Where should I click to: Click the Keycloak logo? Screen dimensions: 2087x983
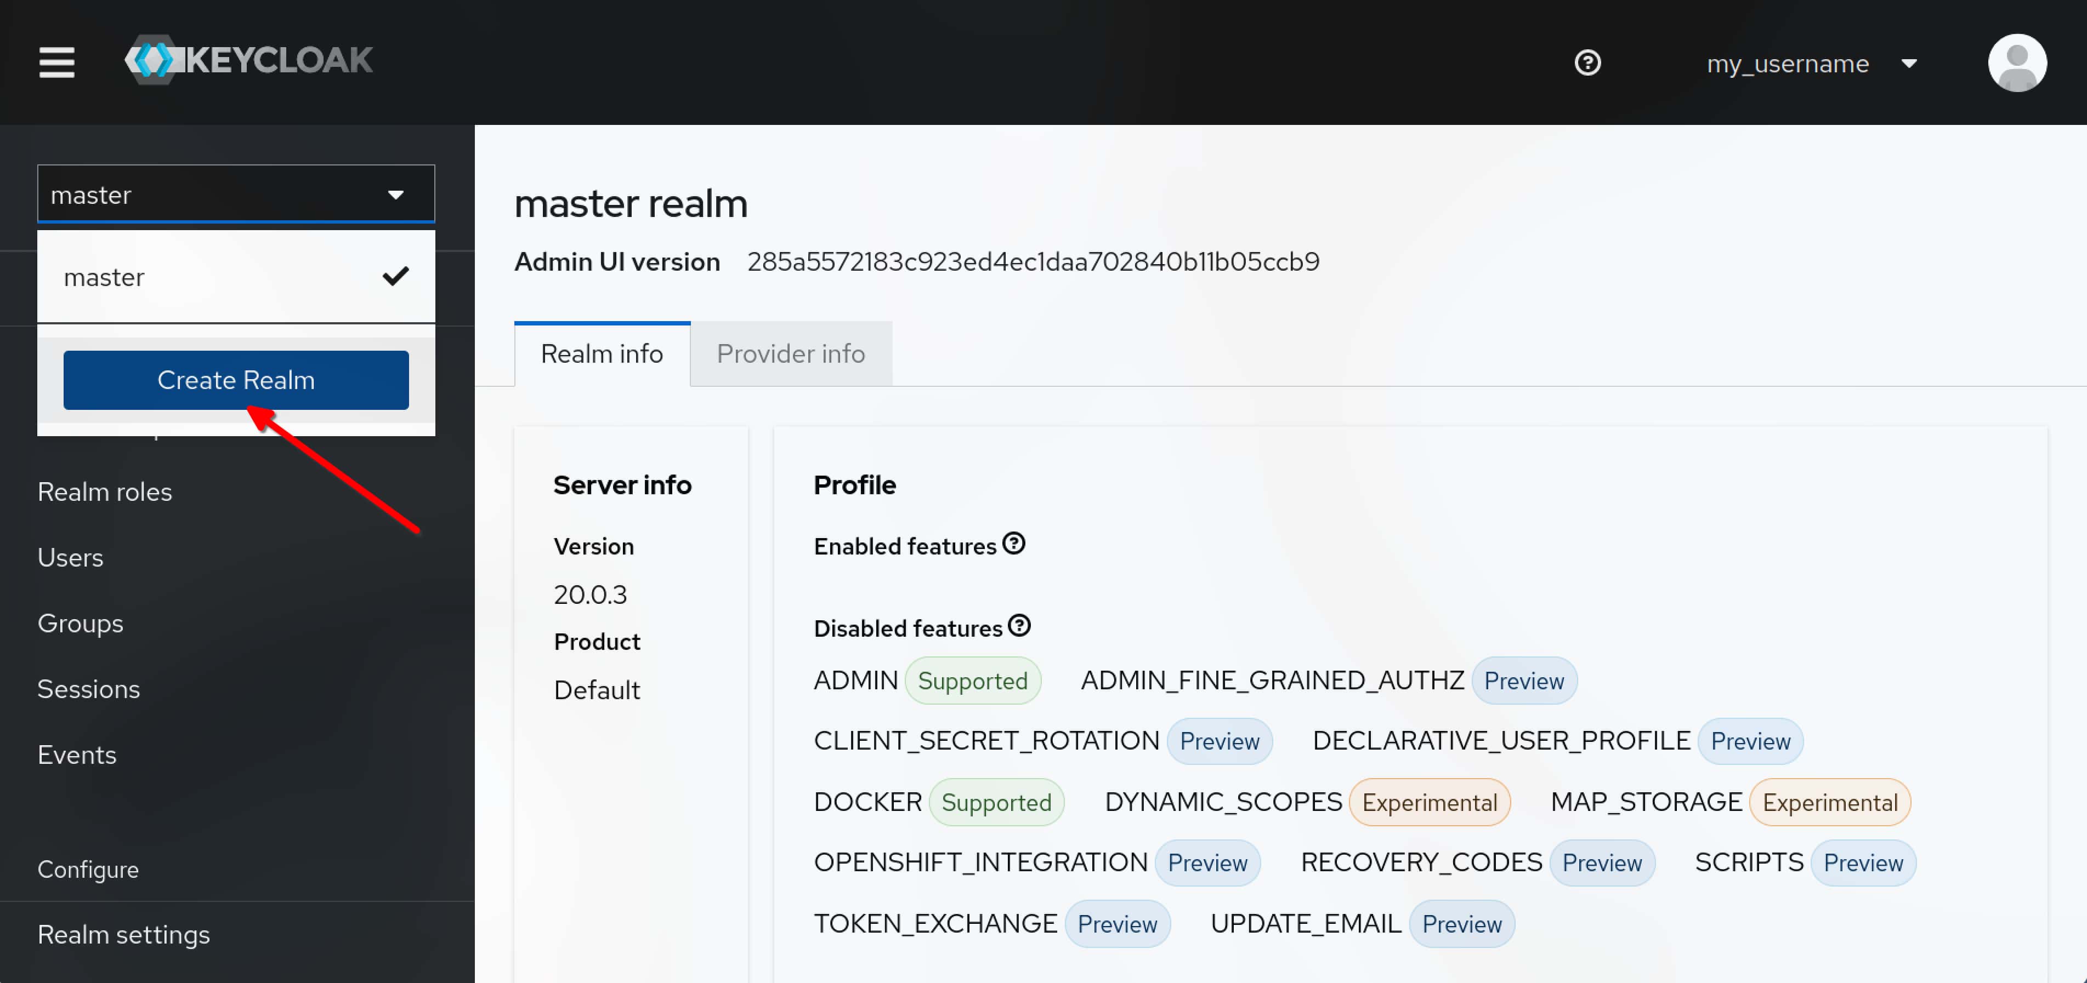[249, 60]
